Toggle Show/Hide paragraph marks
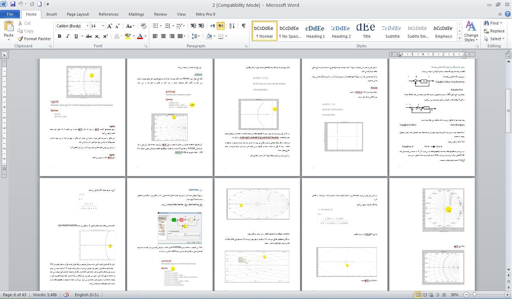 tap(244, 26)
